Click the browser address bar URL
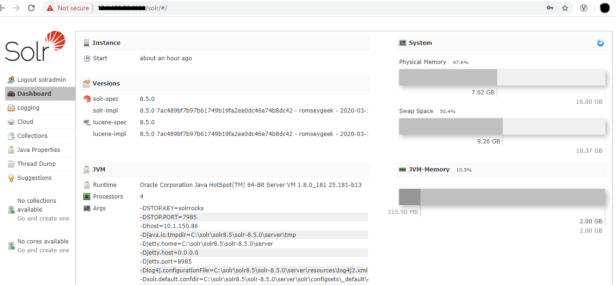616x285 pixels. coord(281,8)
